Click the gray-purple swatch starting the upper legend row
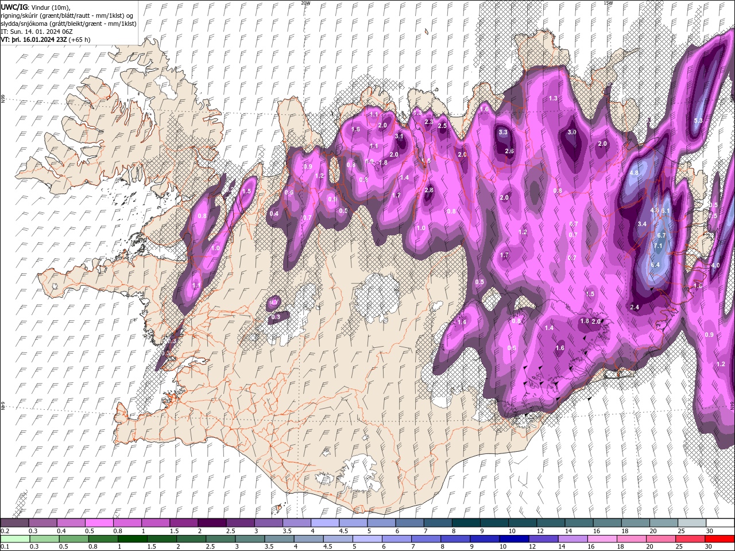 (x=14, y=523)
